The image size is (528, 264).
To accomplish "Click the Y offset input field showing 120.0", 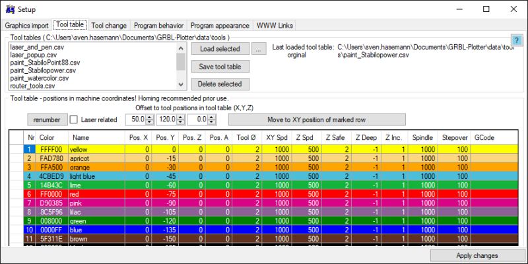I will click(167, 119).
